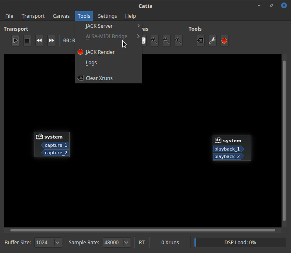Click the system capture_1 port
The width and height of the screenshot is (291, 253).
coord(56,145)
